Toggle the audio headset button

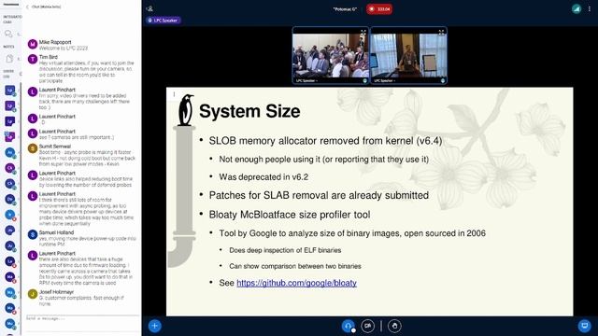(x=348, y=326)
